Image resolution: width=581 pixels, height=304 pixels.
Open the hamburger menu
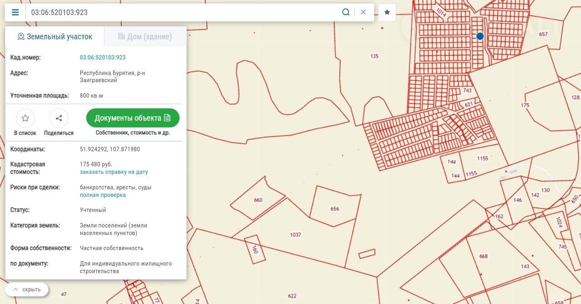click(15, 12)
